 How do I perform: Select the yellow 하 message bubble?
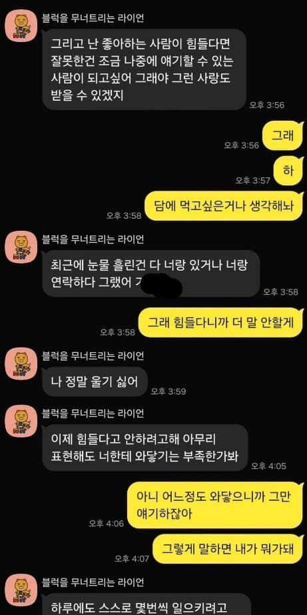click(x=289, y=171)
